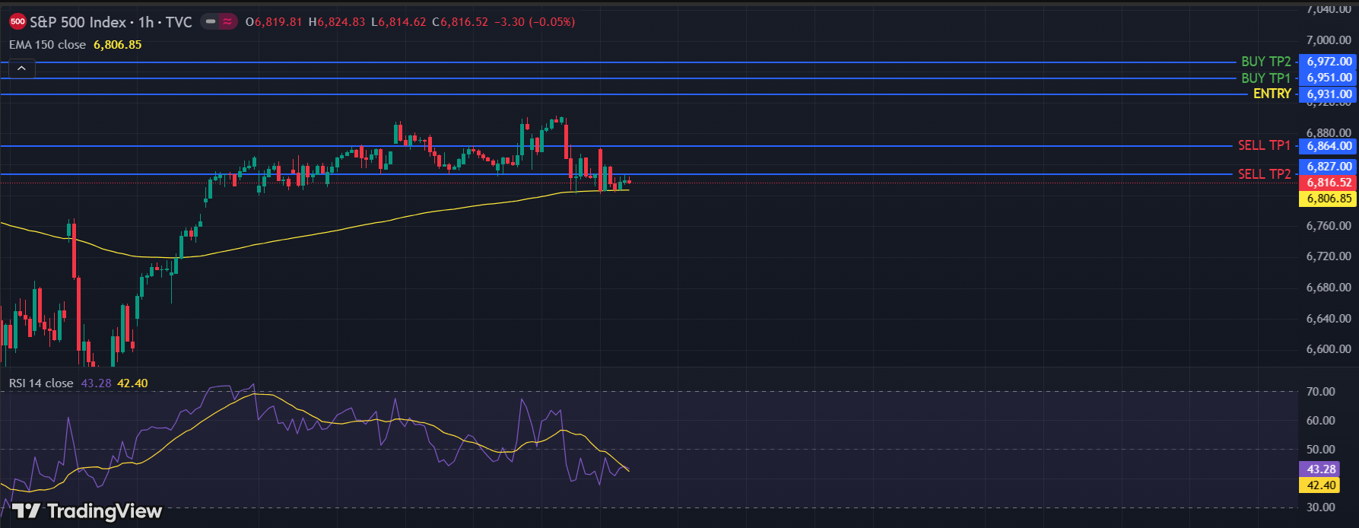Click the yellow 6,806.85 EMA legend value

[117, 45]
